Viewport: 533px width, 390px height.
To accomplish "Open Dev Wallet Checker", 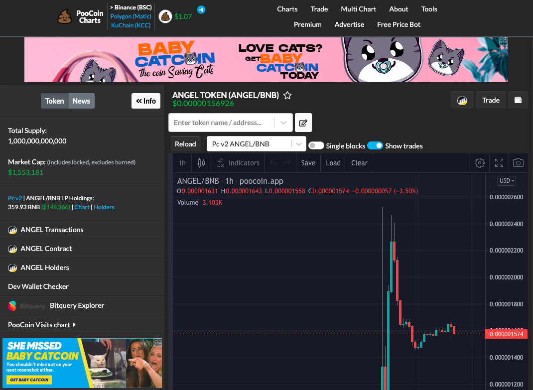I will [x=38, y=286].
